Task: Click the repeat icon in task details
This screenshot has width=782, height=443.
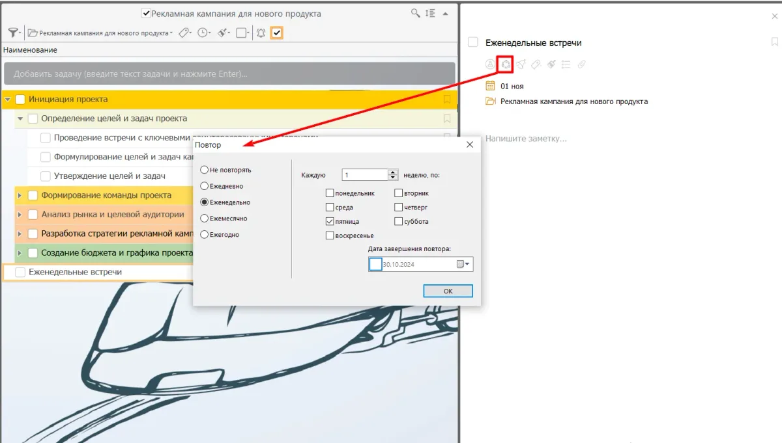Action: [504, 64]
